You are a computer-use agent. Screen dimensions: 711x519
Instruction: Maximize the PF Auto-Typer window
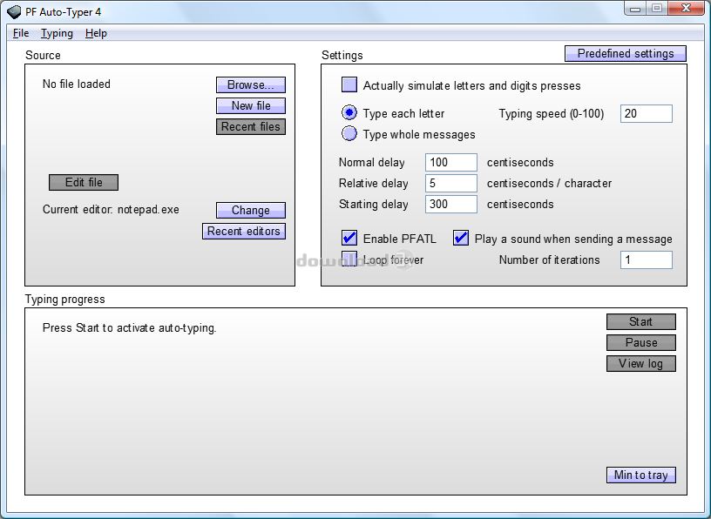point(656,9)
